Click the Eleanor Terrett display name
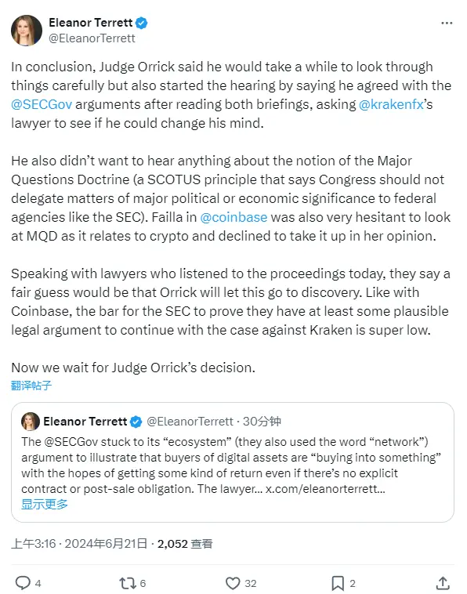 point(91,23)
